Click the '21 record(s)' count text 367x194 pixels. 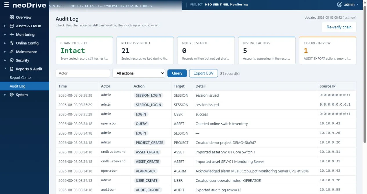[230, 74]
